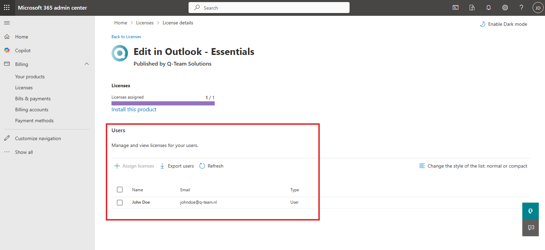Click the Install this product link
Screen dimensions: 545x250
pyautogui.click(x=134, y=110)
